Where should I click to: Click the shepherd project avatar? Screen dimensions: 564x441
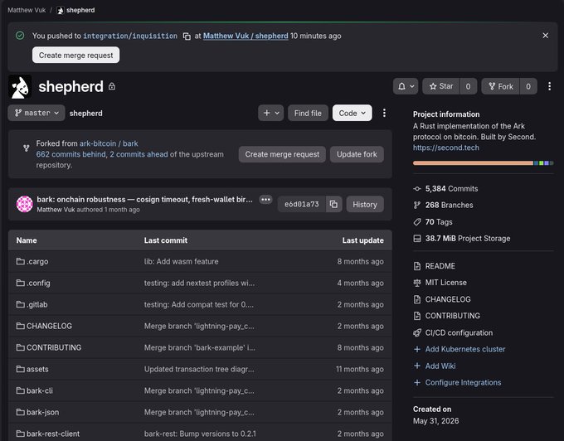[x=20, y=86]
